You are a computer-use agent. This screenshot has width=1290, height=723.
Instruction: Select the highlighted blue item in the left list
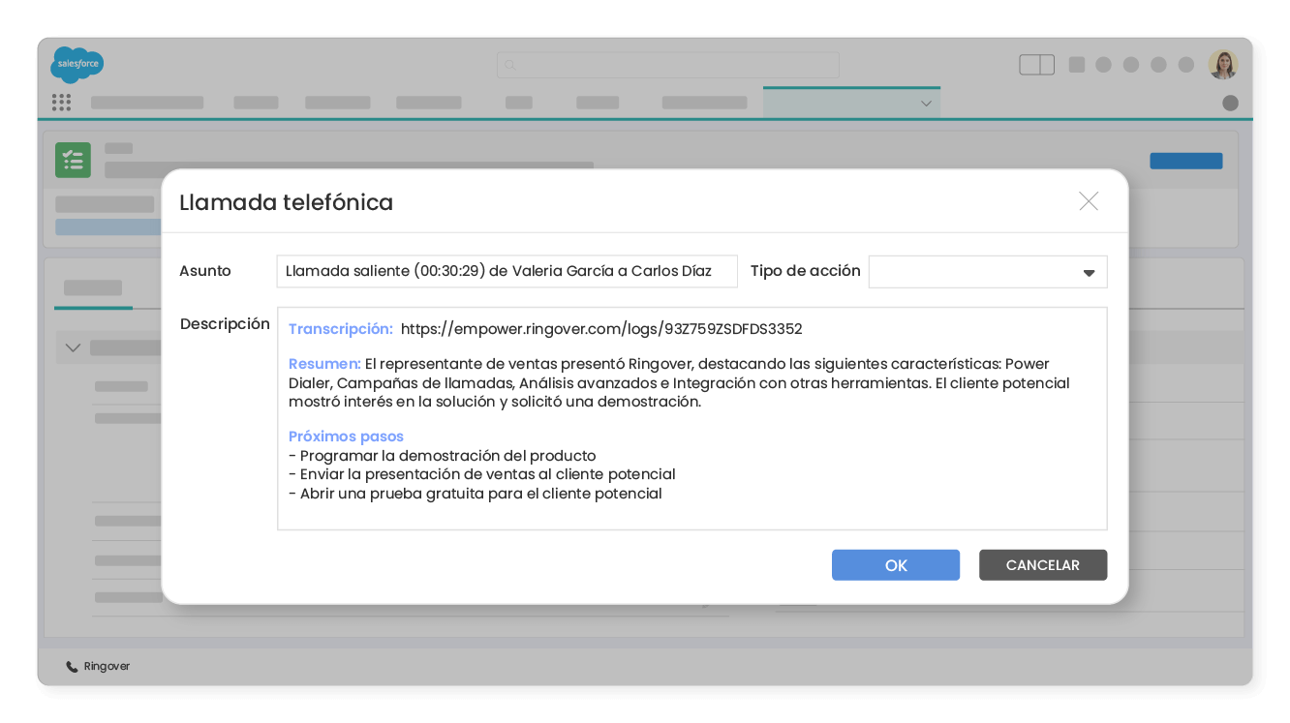[107, 226]
